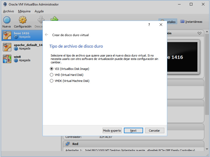Viewport: 210px width, 157px height.
Task: Click power status icon of apache_default
Action: [x=16, y=49]
